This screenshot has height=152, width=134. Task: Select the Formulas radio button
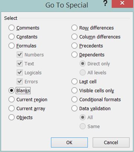12,46
